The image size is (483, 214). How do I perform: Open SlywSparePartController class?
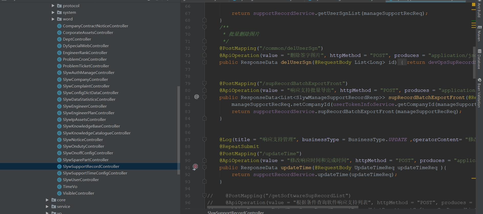click(86, 160)
